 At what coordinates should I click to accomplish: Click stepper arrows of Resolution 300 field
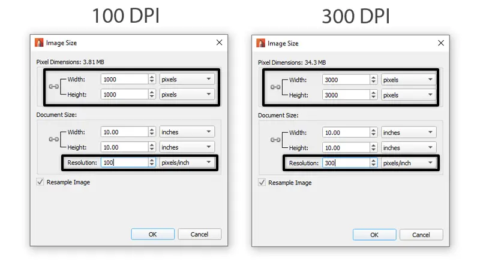(x=373, y=163)
